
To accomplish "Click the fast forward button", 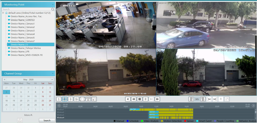I will tap(157, 99).
